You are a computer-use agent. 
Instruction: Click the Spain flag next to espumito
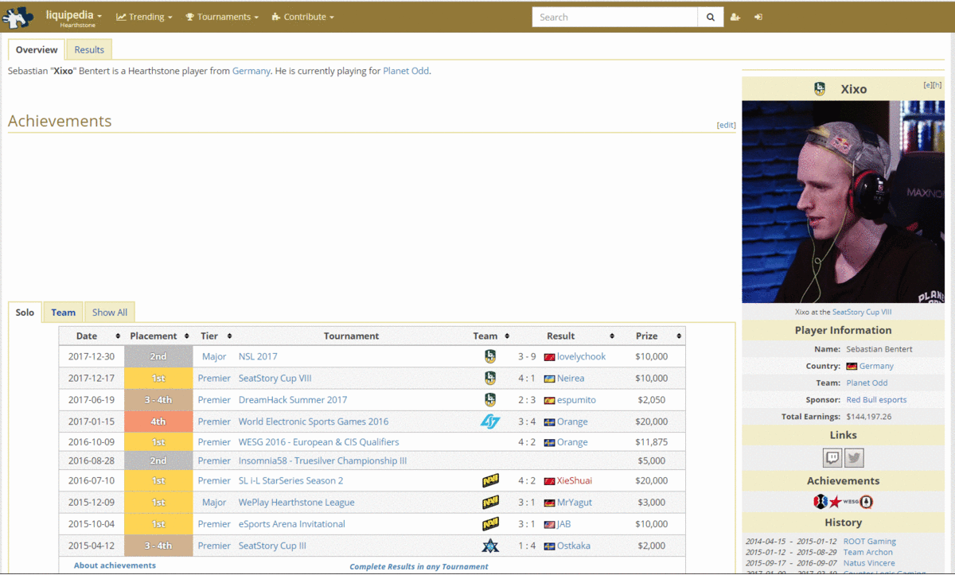point(549,401)
